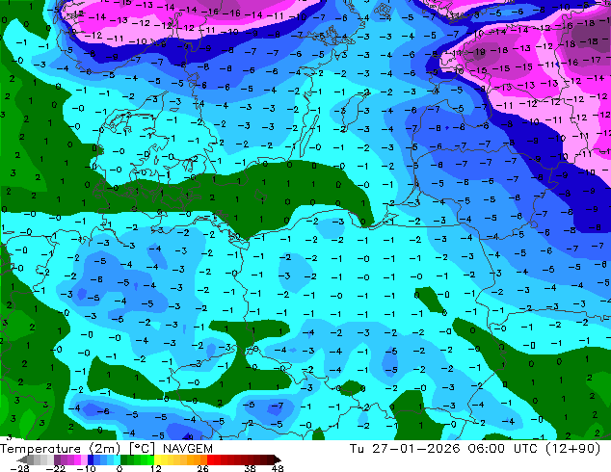Click the dark blue legend swatch above -10
The image size is (611, 472).
[x=91, y=459]
